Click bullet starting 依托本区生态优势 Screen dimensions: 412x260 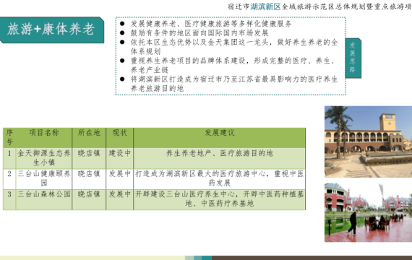[x=234, y=47]
